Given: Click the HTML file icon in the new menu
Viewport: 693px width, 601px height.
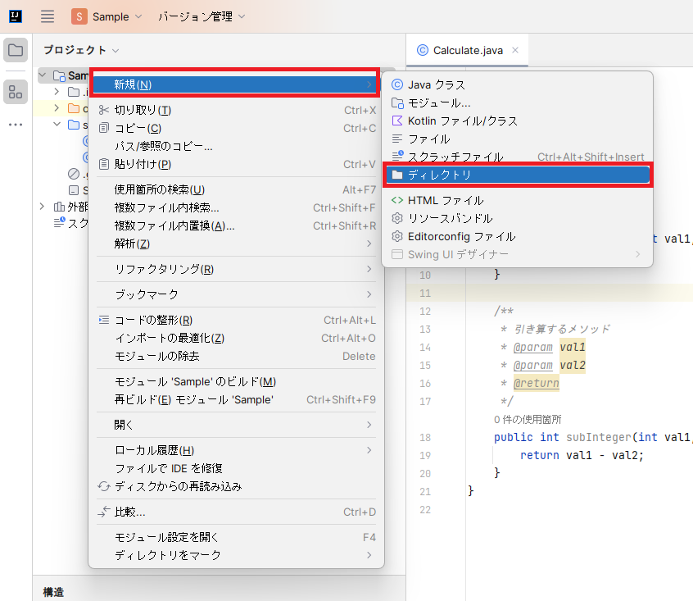Looking at the screenshot, I should [396, 199].
